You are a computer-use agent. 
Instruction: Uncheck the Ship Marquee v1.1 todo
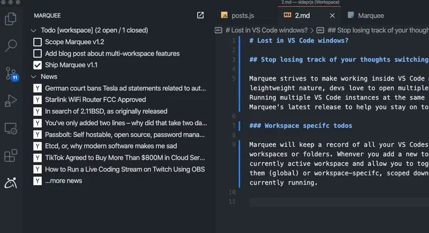pyautogui.click(x=37, y=65)
